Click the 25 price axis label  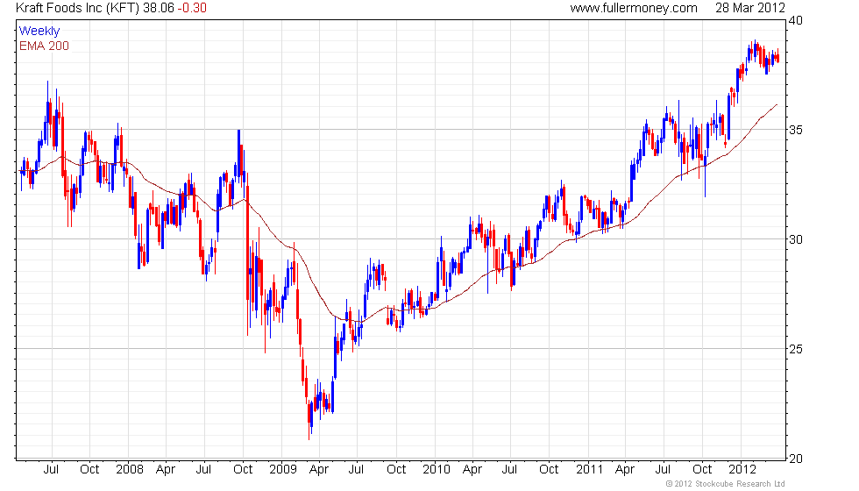coord(796,349)
